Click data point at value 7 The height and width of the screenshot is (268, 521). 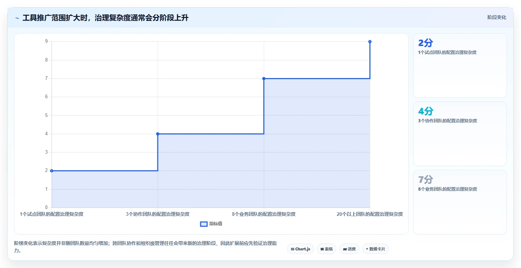click(x=264, y=78)
